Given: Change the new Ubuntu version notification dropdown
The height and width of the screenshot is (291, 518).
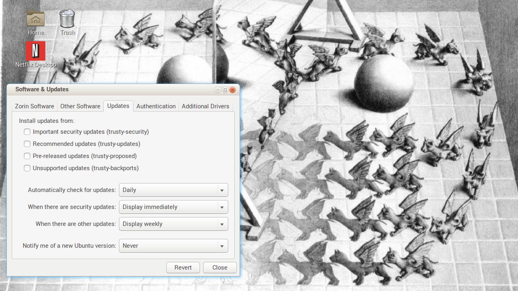Looking at the screenshot, I should tap(173, 246).
